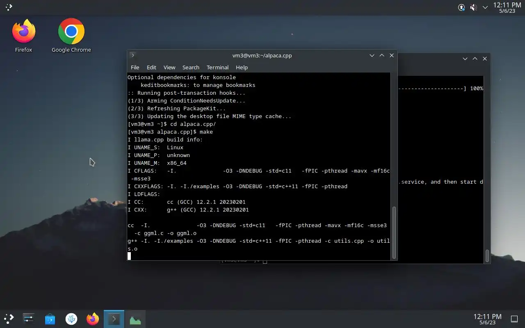Click the front terminal's vertical scrollbar handle
The height and width of the screenshot is (328, 525).
(x=395, y=232)
